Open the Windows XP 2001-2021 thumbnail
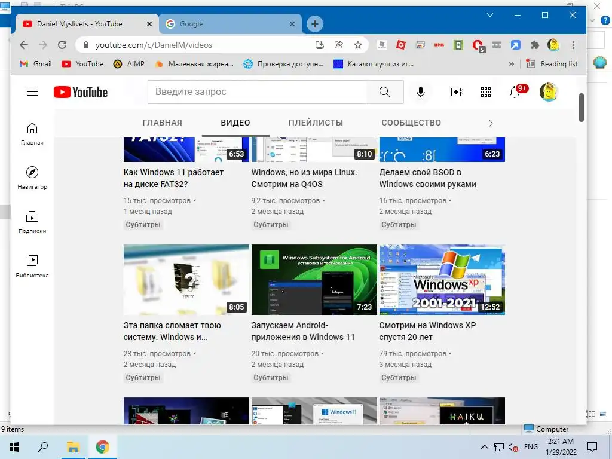 (x=442, y=280)
